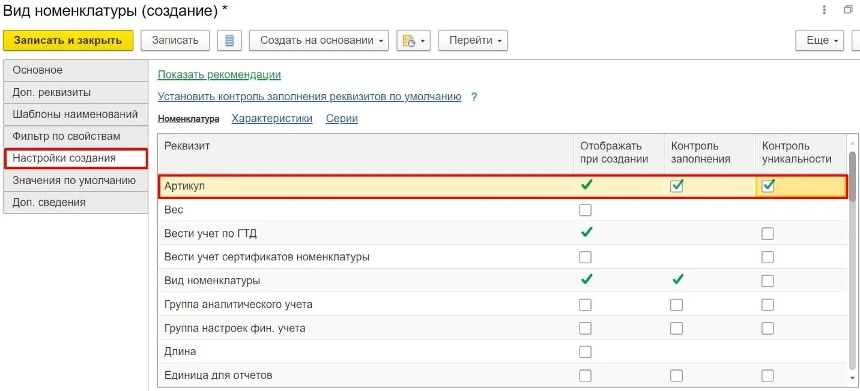Screen dimensions: 860x391
Task: Click the blue question mark help icon
Action: [474, 97]
